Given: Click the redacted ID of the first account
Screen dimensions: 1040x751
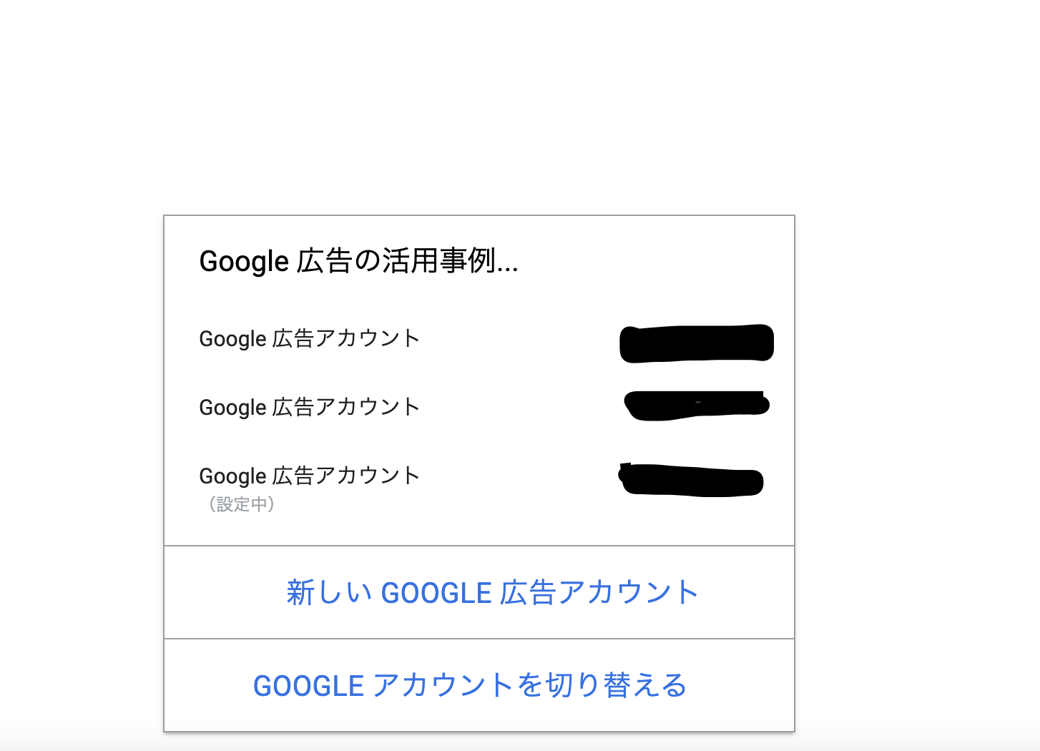Looking at the screenshot, I should [x=697, y=343].
